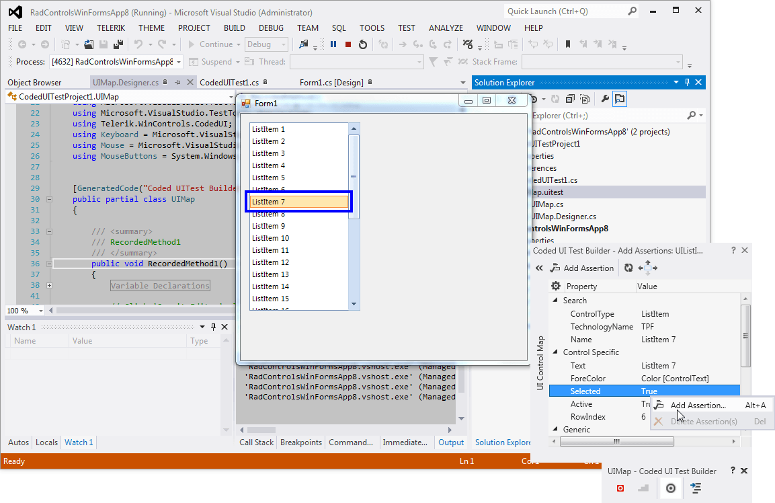Open the Process dropdown list

179,62
